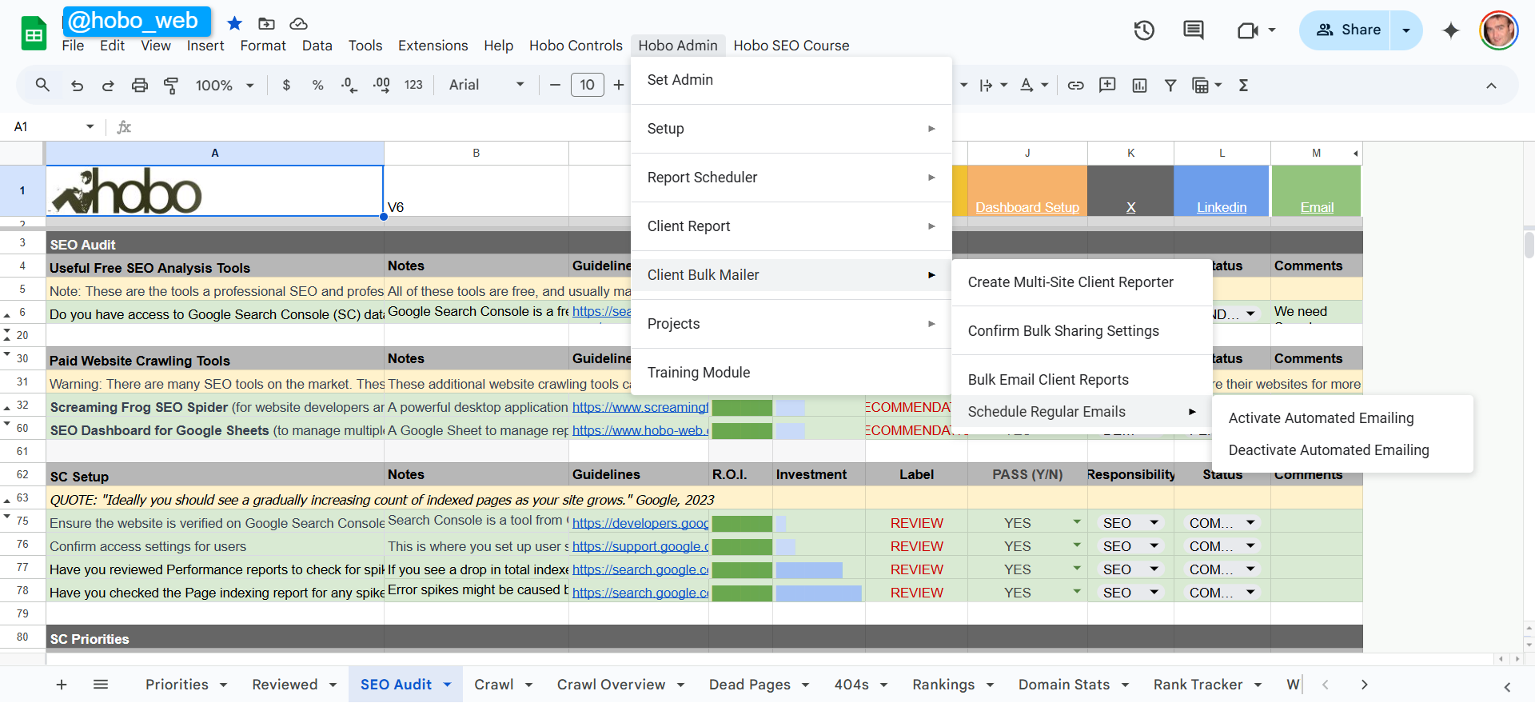The image size is (1535, 703).
Task: Follow the Dashboard Setup link
Action: tap(1027, 207)
